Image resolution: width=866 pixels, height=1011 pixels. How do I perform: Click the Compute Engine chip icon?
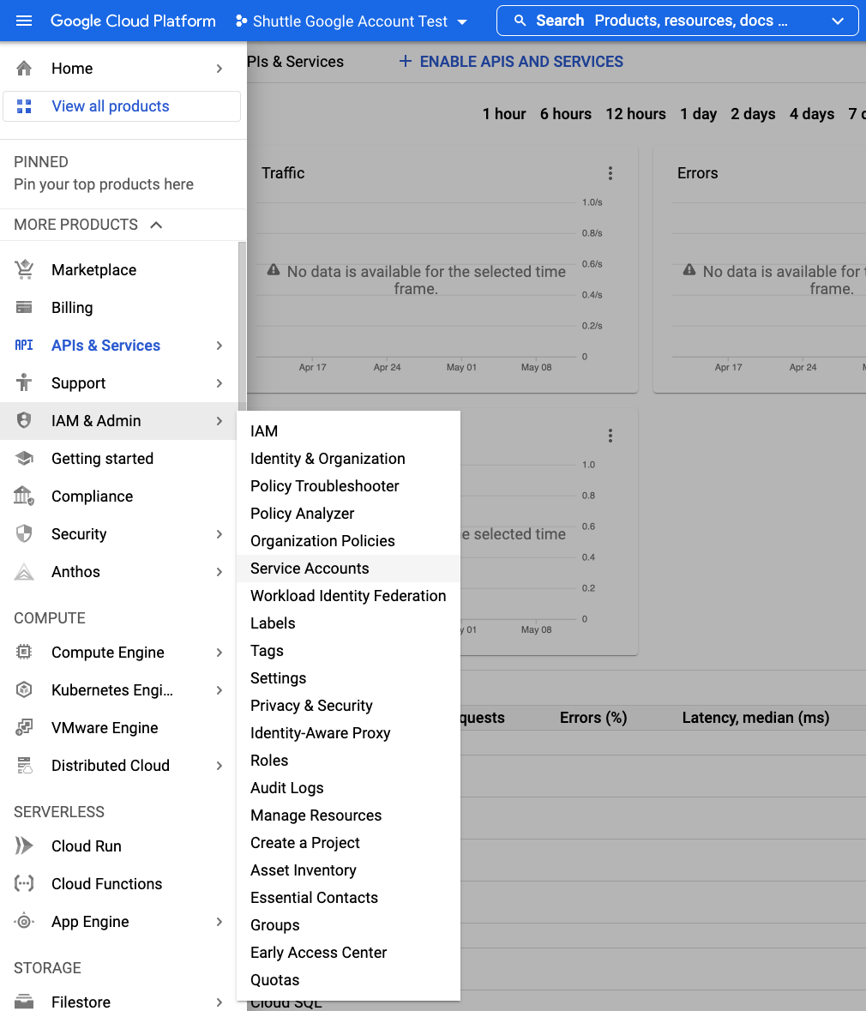pos(24,652)
